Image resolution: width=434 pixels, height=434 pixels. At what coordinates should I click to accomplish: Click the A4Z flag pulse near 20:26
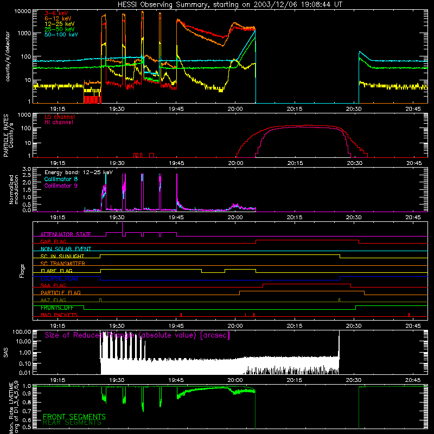pyautogui.click(x=340, y=301)
